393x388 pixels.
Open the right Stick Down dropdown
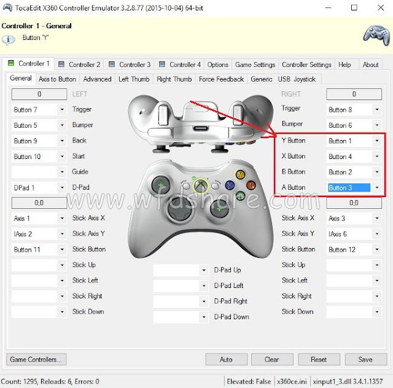coord(354,312)
